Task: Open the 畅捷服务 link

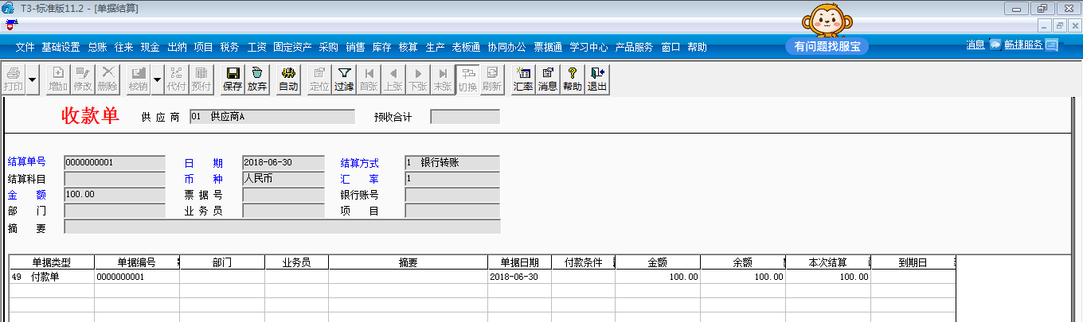Action: click(x=1024, y=45)
